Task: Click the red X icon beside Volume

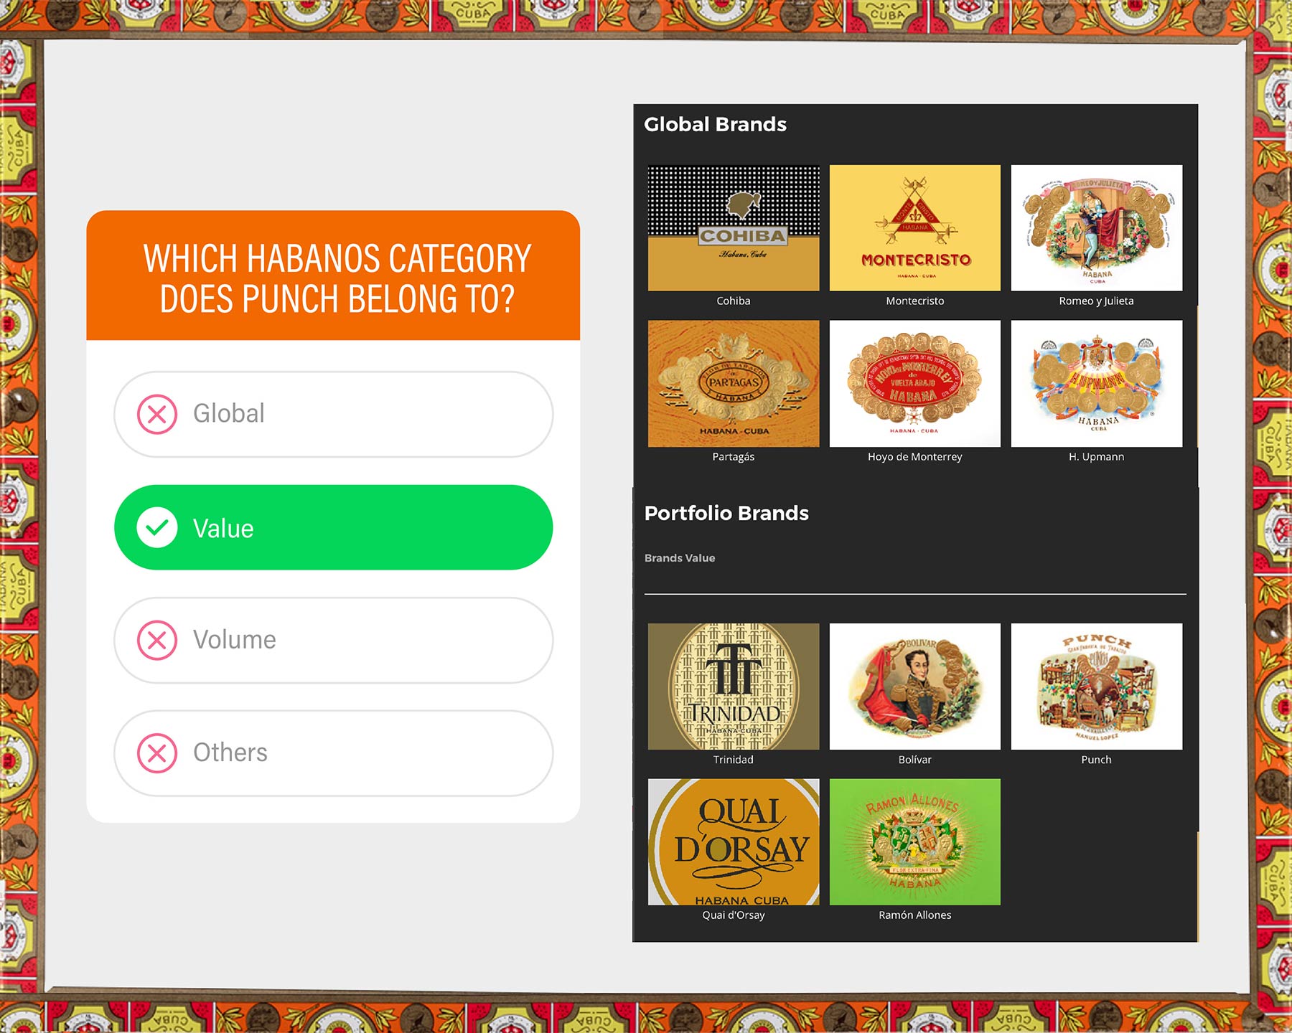Action: click(157, 640)
